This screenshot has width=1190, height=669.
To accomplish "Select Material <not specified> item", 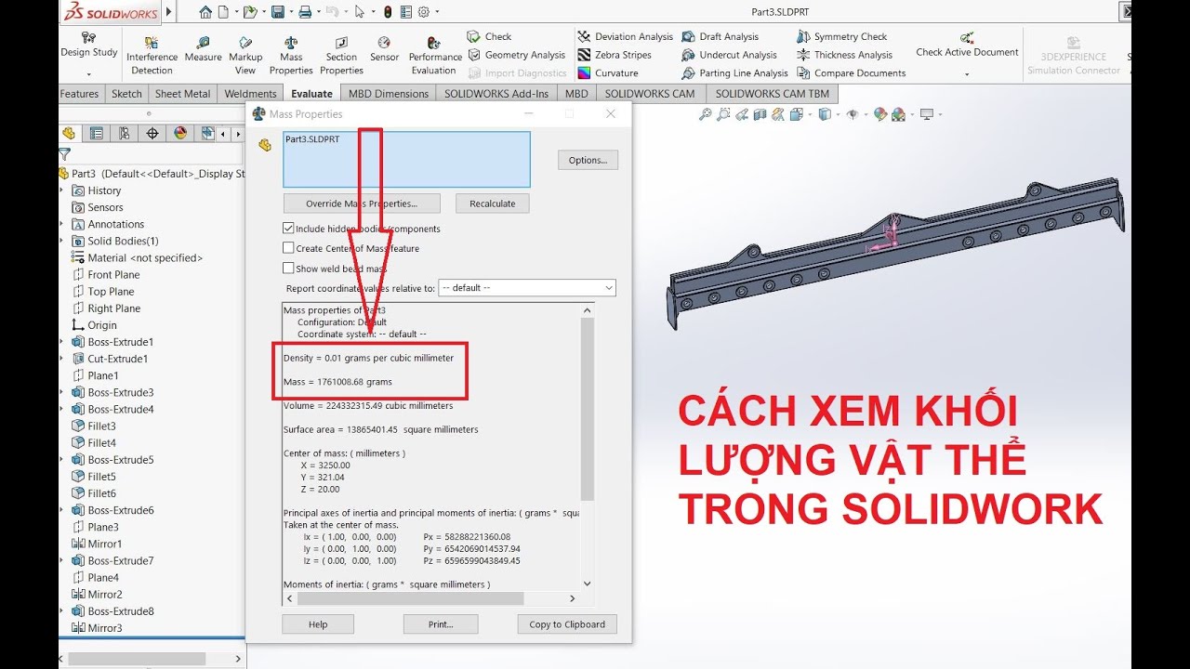I will click(x=137, y=258).
